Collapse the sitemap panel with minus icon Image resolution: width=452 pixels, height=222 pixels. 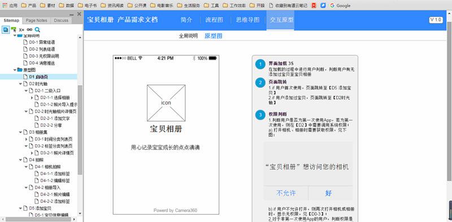(x=72, y=15)
